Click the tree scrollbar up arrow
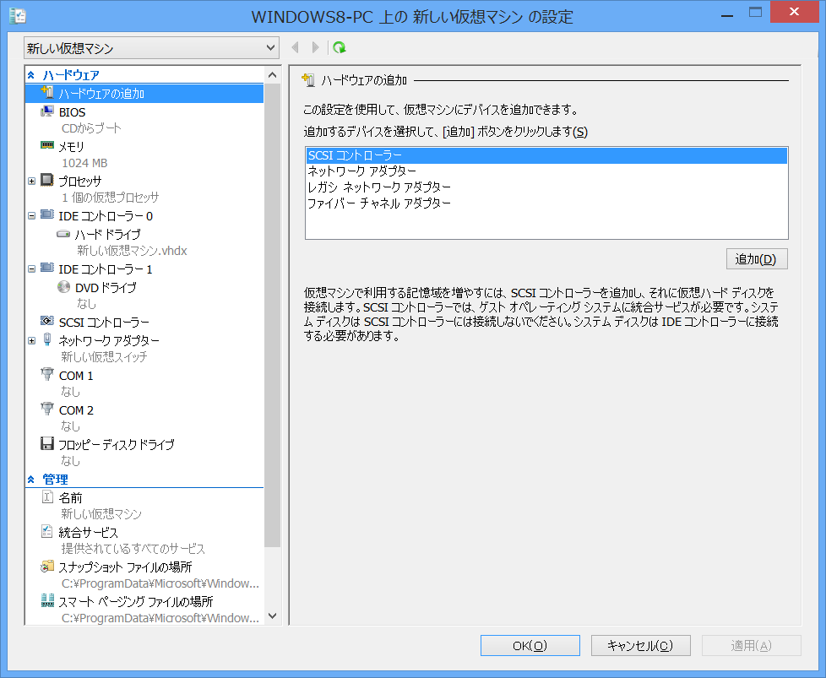Viewport: 826px width, 678px height. coord(272,75)
